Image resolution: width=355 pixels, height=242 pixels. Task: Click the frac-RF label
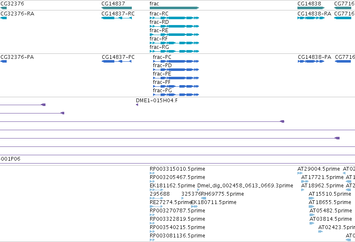coord(159,39)
